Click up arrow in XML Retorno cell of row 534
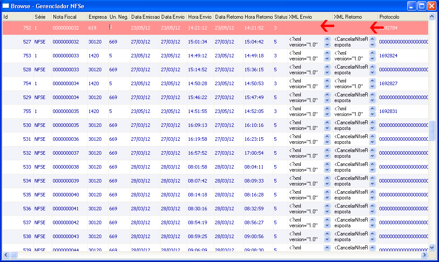The image size is (439, 262). (x=372, y=178)
